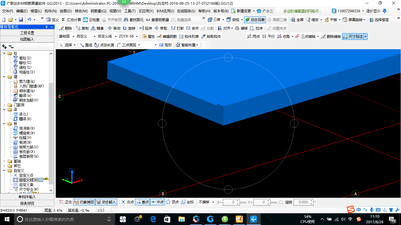
Task: Open the 视图(V) menu
Action: (115, 11)
